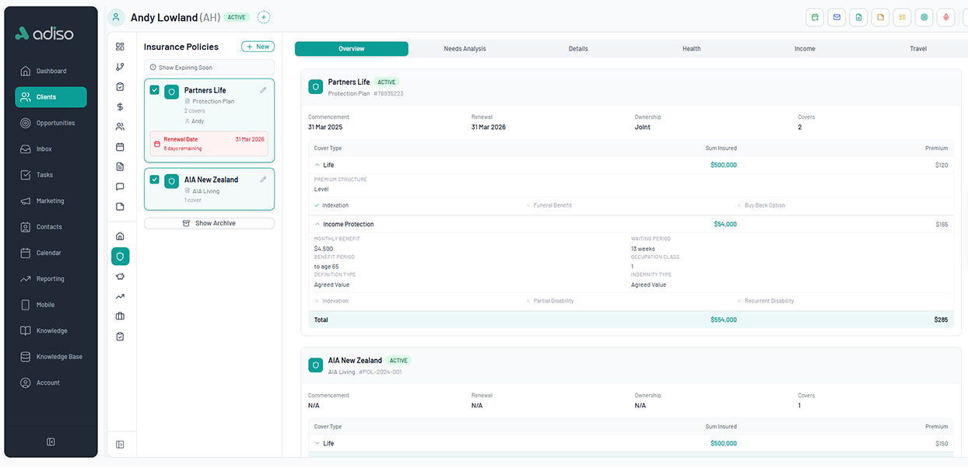
Task: Open the calendar event icon near the top right
Action: click(x=815, y=16)
